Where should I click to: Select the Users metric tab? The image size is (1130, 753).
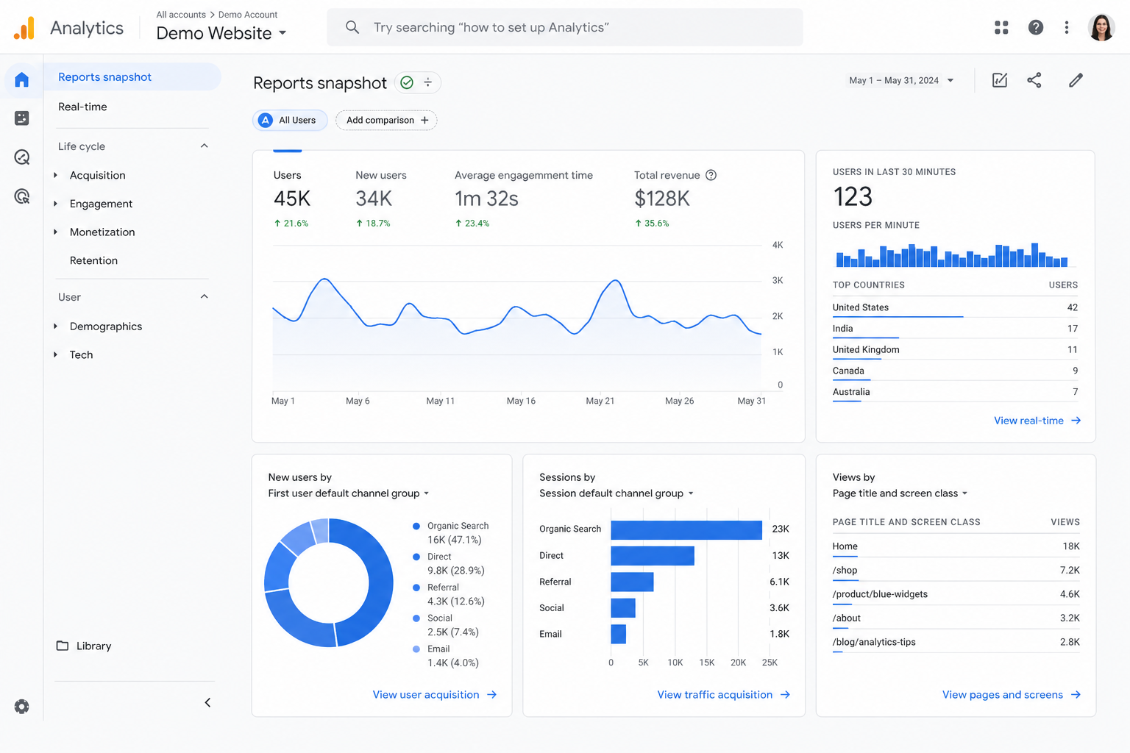(x=292, y=199)
